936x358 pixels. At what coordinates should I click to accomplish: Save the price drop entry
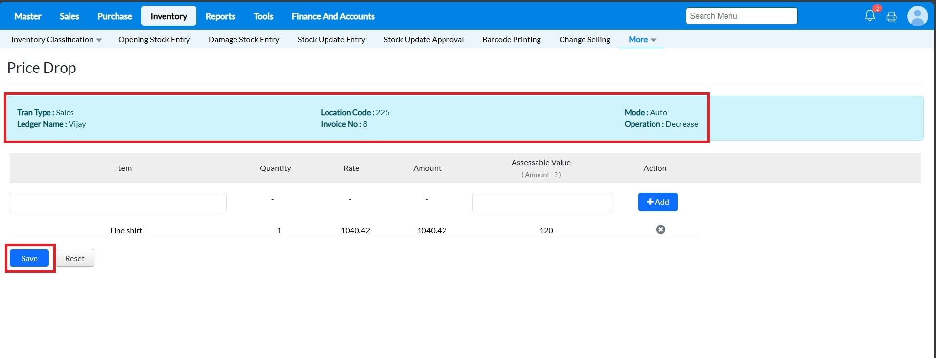[x=29, y=258]
